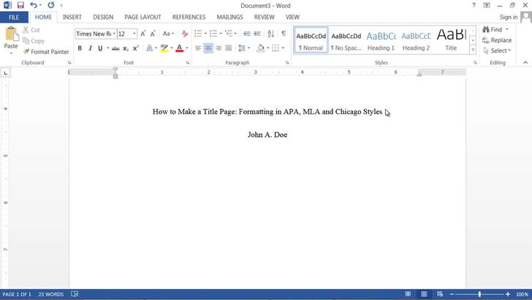Justify the paragraph text
Viewport: 532px width, 300px height.
click(x=229, y=48)
